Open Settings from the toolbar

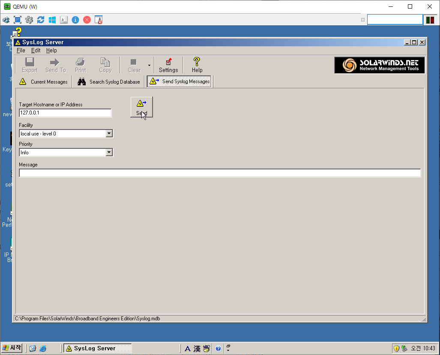click(168, 65)
